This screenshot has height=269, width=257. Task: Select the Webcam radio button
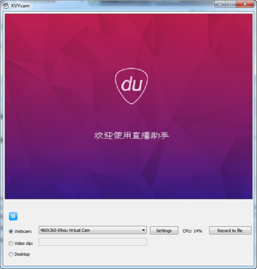click(x=11, y=231)
